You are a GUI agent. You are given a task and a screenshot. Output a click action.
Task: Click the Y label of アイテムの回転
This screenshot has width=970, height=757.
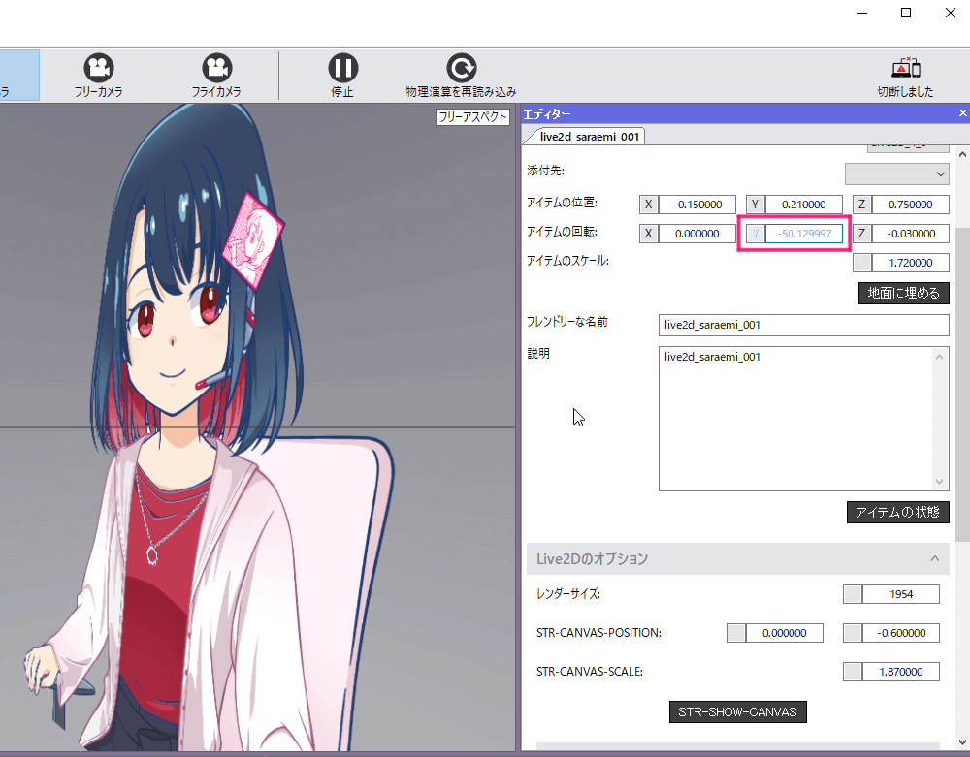[755, 234]
